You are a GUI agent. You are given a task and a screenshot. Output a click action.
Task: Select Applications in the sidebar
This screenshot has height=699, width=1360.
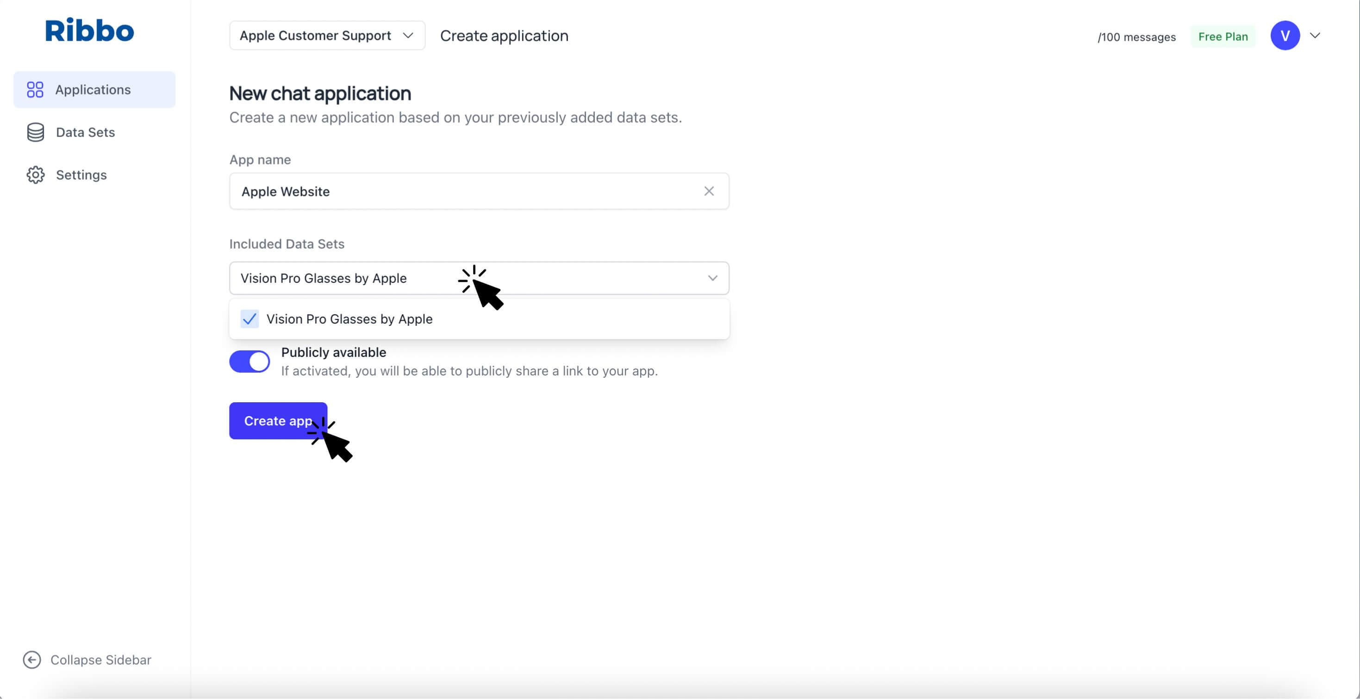coord(93,89)
